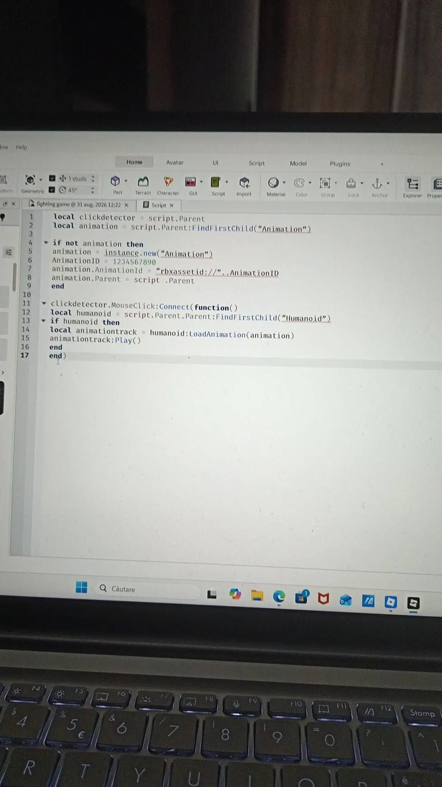Click the Import tool icon
This screenshot has width=442, height=787.
(x=244, y=183)
